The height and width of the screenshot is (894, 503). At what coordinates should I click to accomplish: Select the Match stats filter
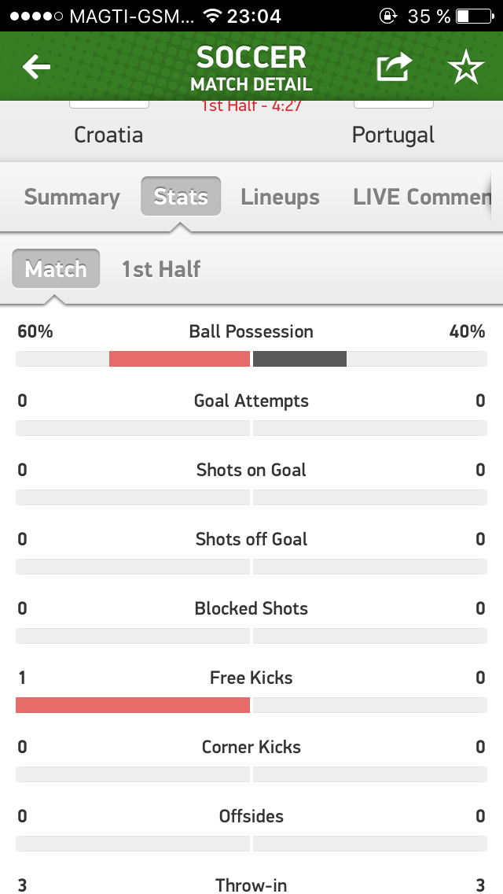[x=56, y=269]
